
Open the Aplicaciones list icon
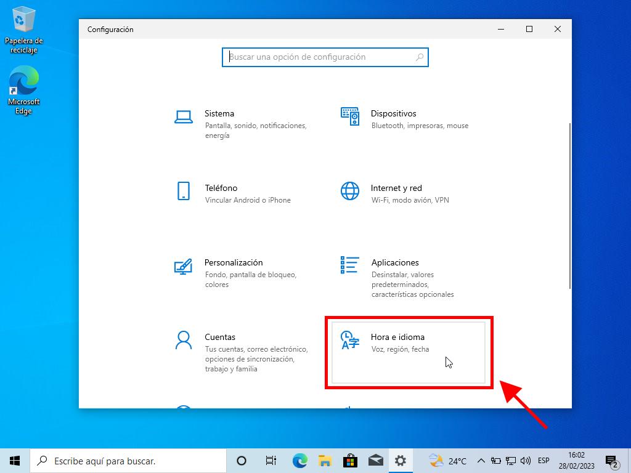point(350,265)
